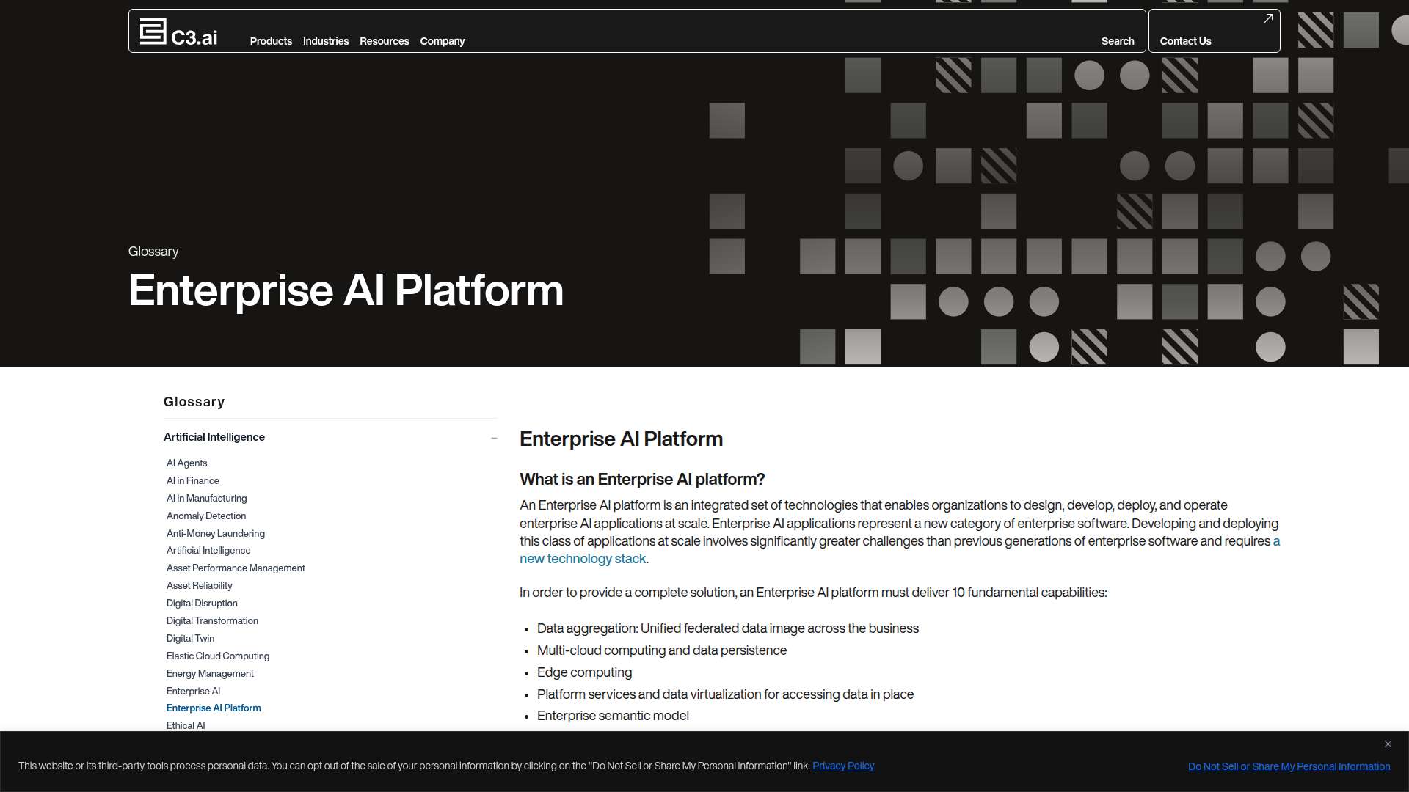
Task: Open the Company menu
Action: coord(443,41)
